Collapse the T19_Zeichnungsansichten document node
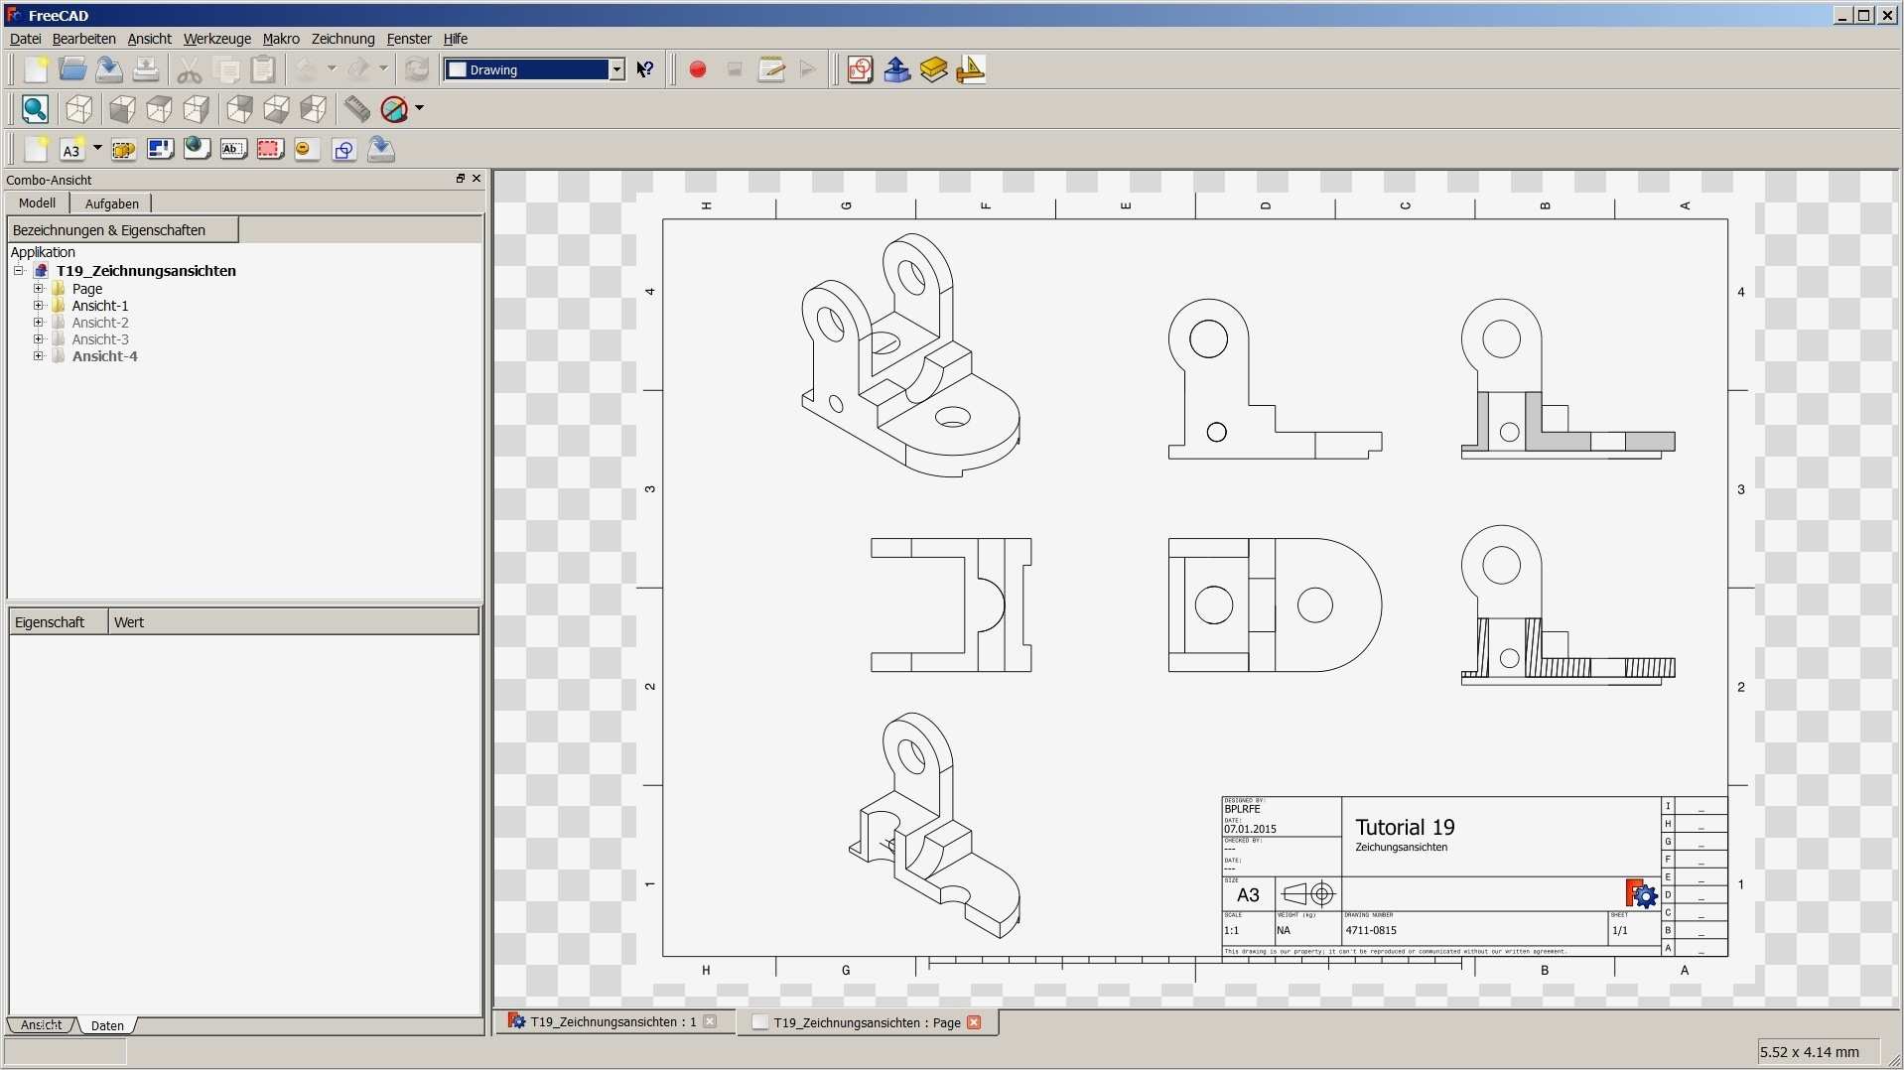This screenshot has height=1070, width=1904. [x=19, y=270]
